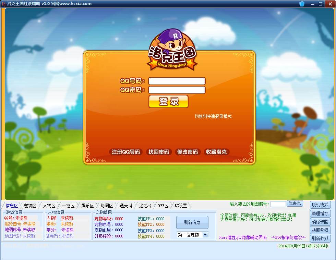The image size is (336, 260).
Task: Click the BUG报错与建议 link
Action: (288, 237)
